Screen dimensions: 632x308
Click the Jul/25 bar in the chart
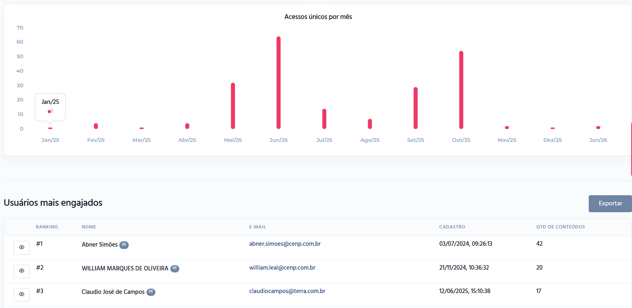tap(324, 119)
